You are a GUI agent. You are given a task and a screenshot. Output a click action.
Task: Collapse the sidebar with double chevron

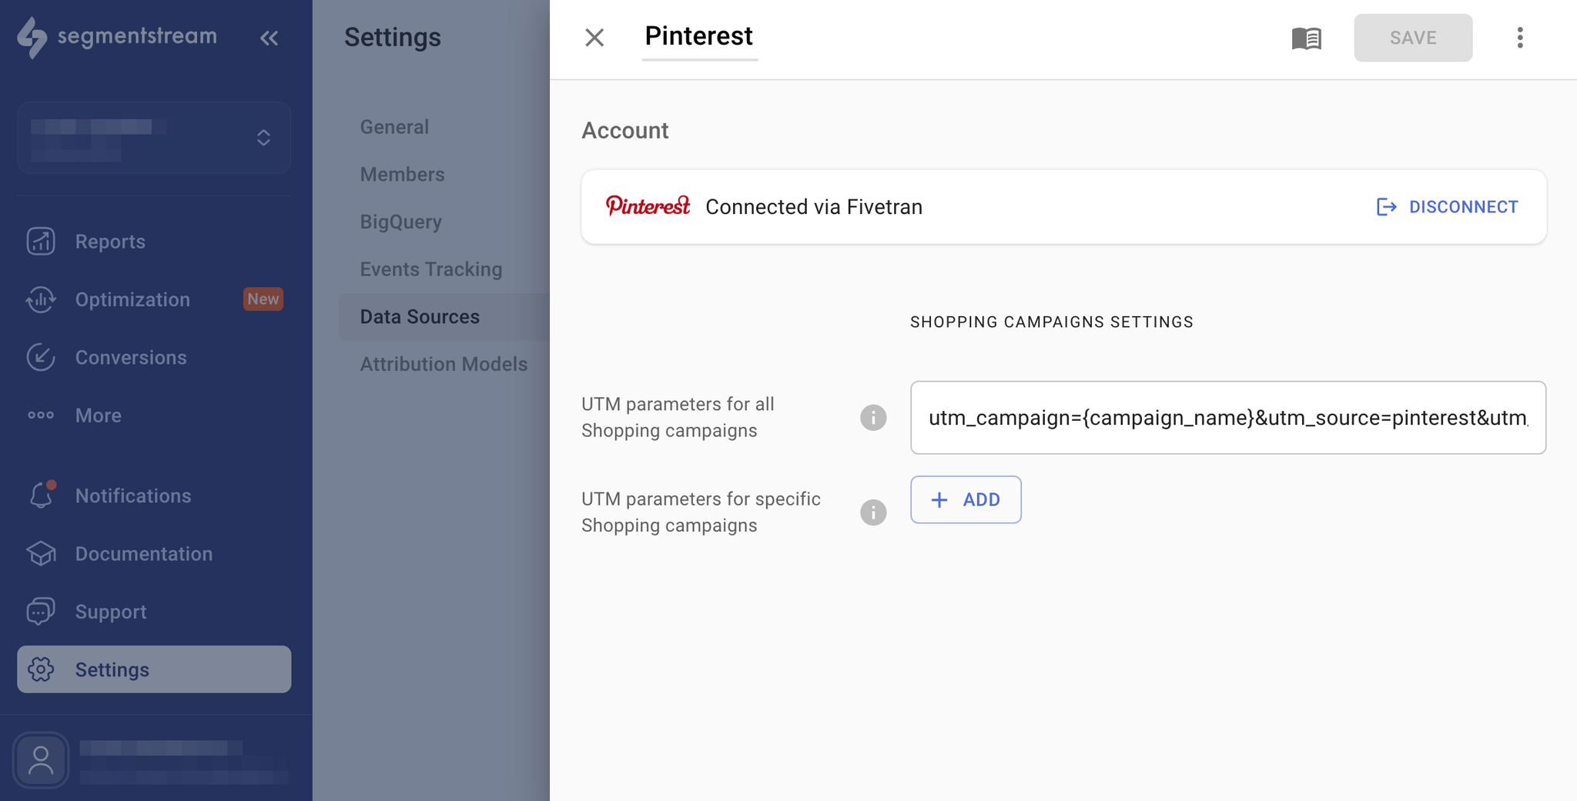(x=269, y=38)
